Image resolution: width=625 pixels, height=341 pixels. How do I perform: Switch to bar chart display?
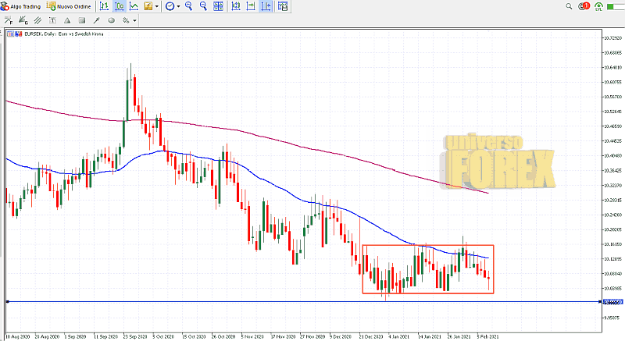point(105,6)
